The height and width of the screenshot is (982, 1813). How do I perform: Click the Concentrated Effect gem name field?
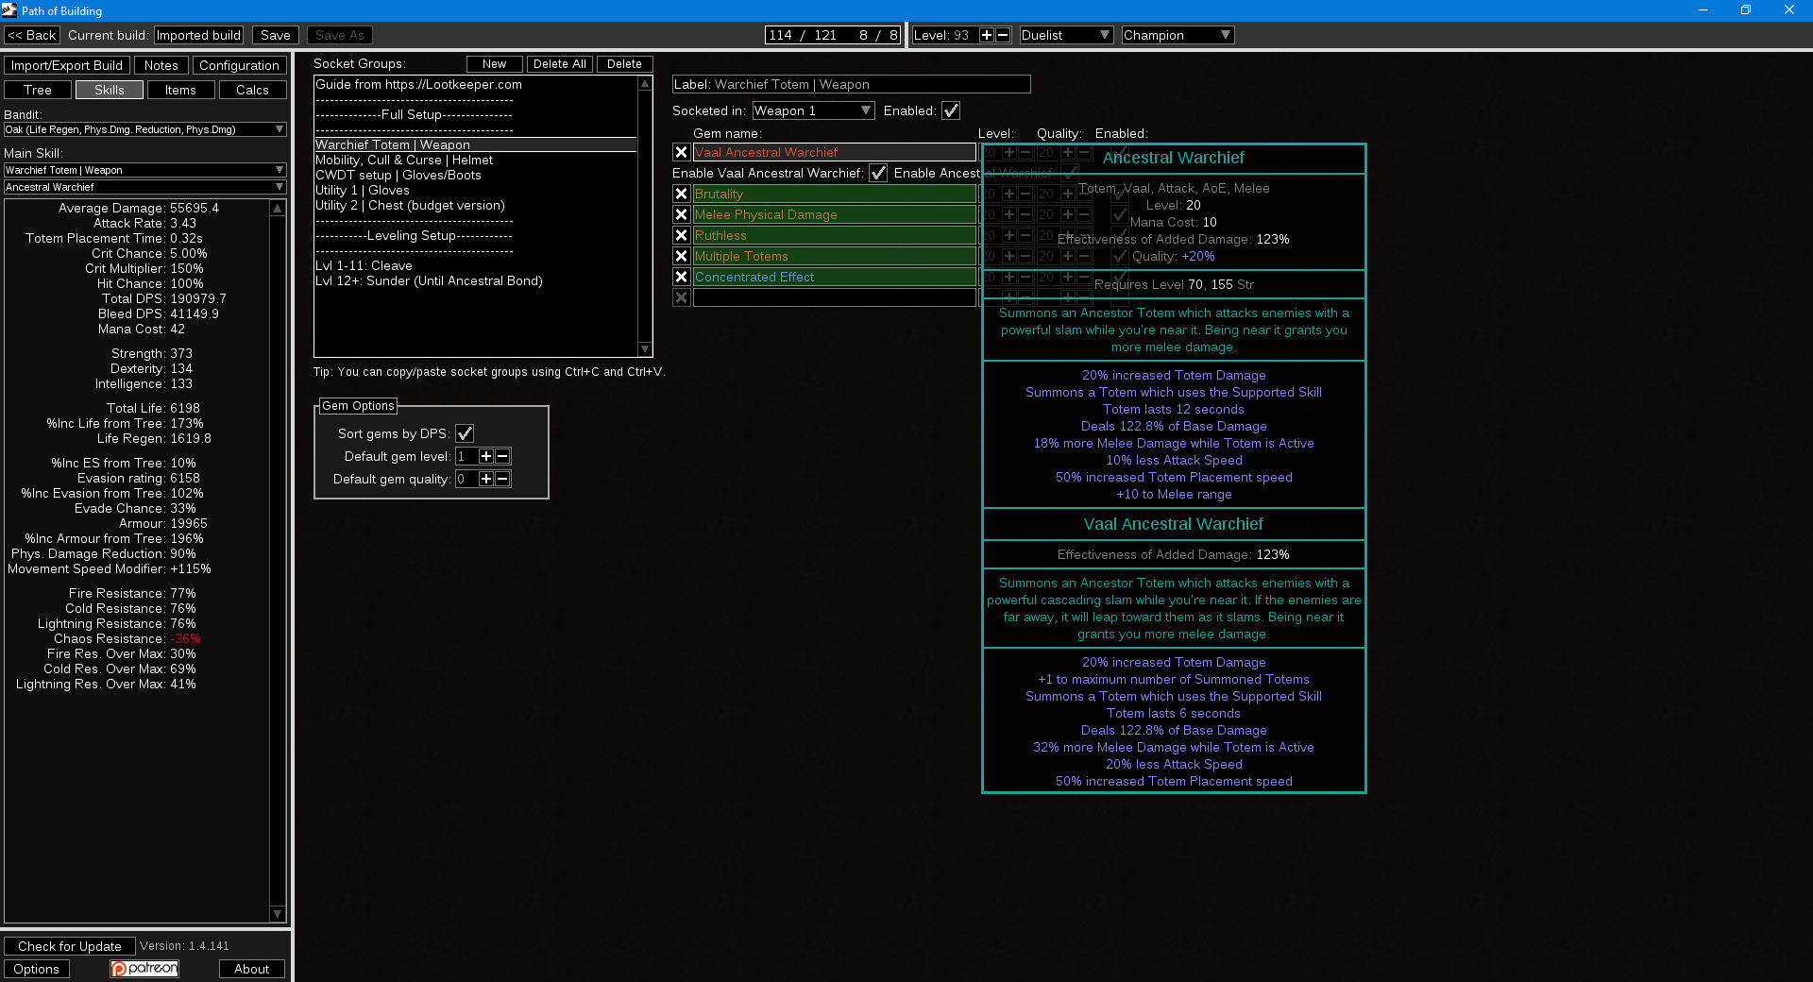[x=835, y=277]
